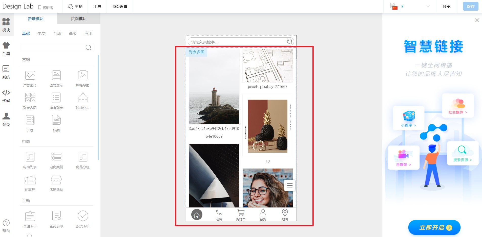Open the 自媒体 link card

404,157
